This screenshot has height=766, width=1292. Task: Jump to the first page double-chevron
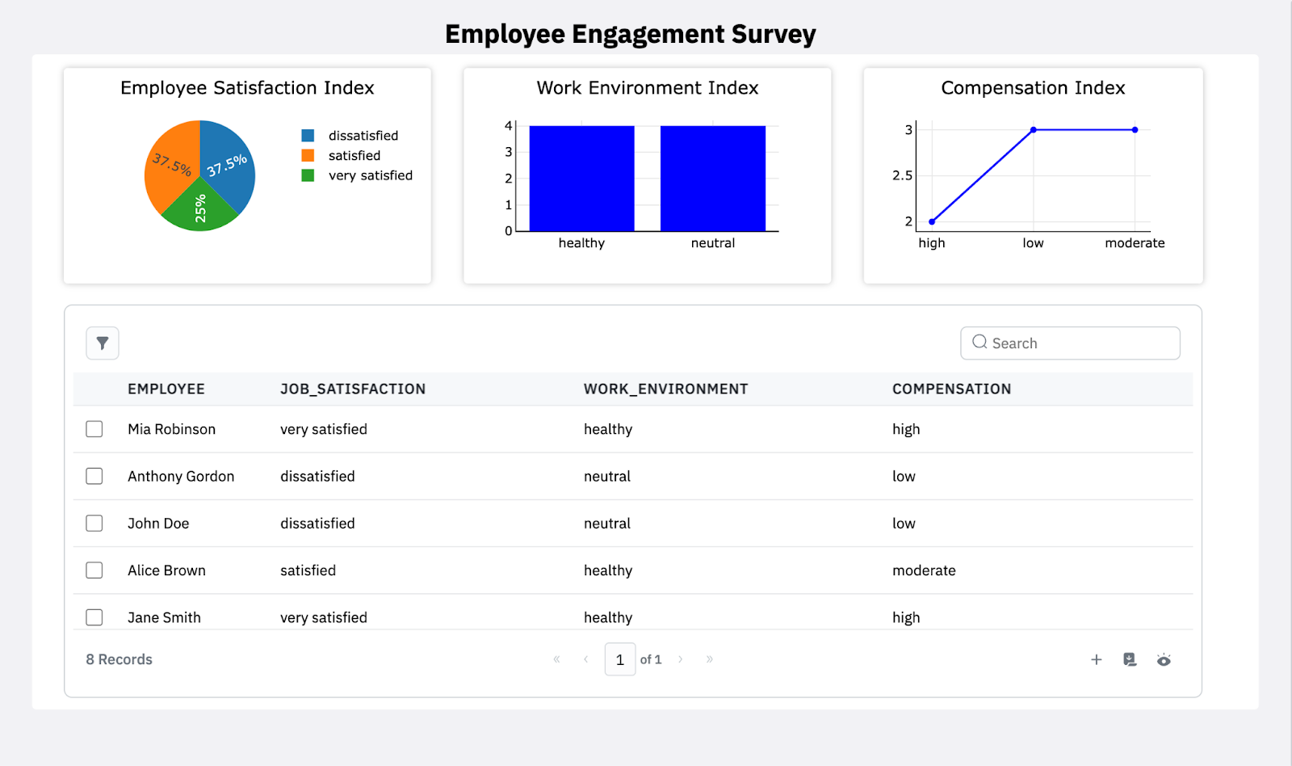(x=556, y=659)
